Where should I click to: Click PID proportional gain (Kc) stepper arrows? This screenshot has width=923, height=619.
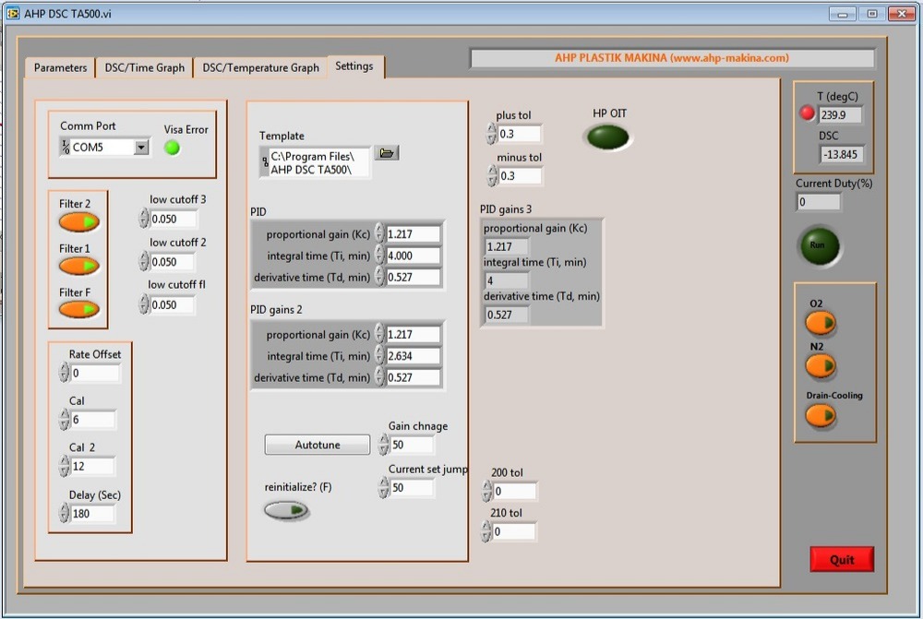click(379, 233)
